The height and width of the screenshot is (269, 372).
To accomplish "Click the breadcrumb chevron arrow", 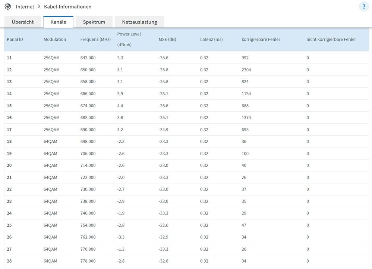I will click(39, 6).
